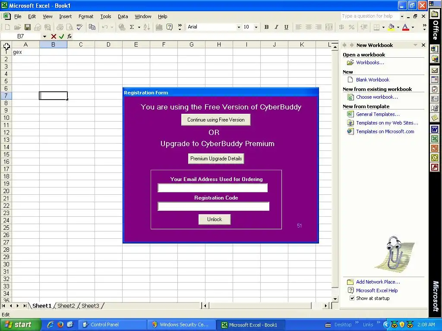Screen dimensions: 442x331
Task: Click the AutoSum sigma icon
Action: click(x=132, y=27)
